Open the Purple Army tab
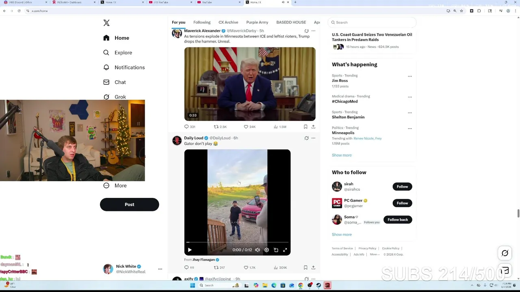 tap(257, 22)
